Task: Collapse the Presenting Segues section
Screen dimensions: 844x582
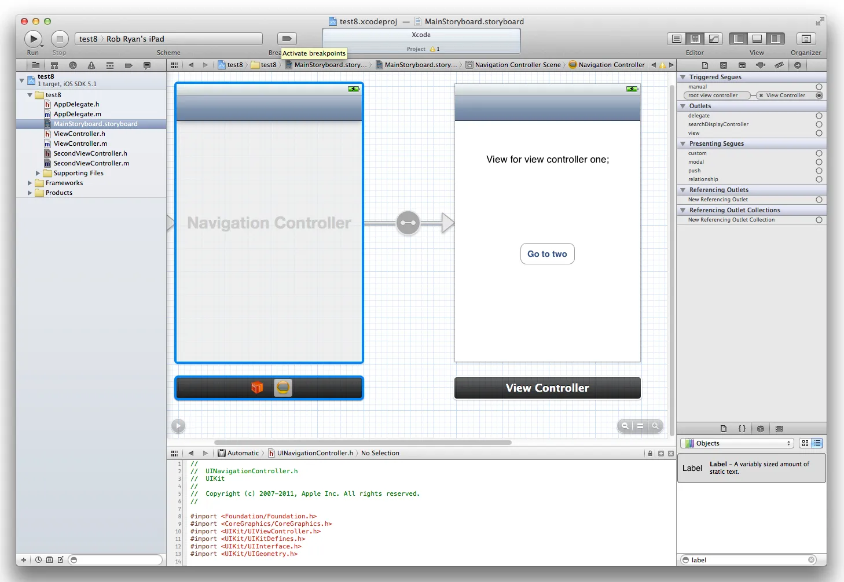Action: tap(683, 143)
